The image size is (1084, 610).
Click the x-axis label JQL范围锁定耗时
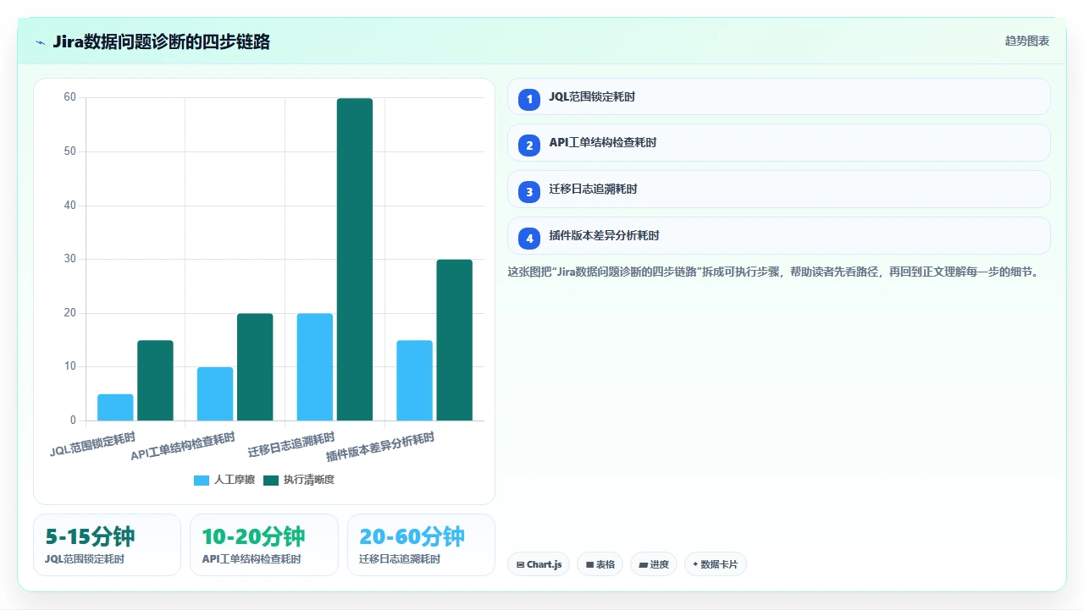[x=92, y=444]
